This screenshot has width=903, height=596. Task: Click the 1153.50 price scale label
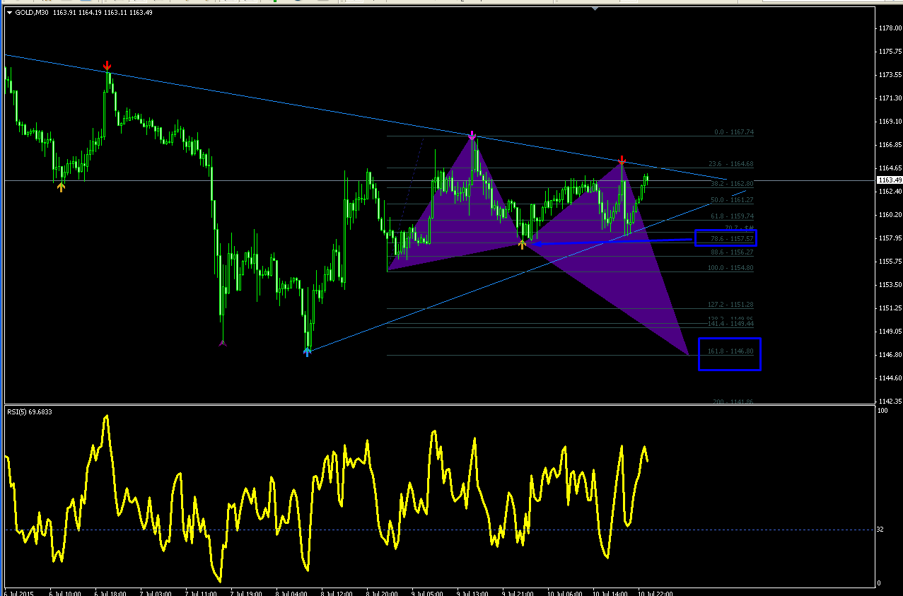point(889,285)
